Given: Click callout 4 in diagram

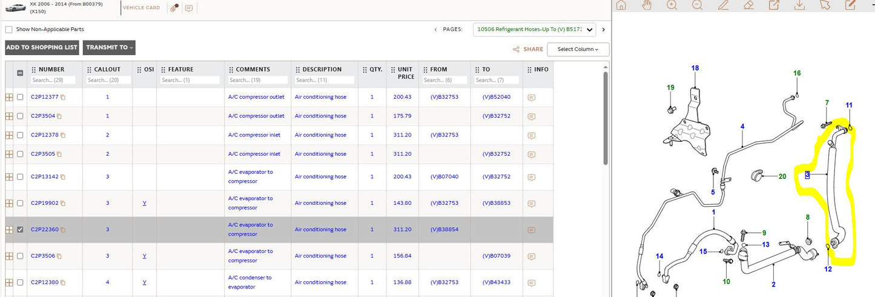Looking at the screenshot, I should point(742,127).
